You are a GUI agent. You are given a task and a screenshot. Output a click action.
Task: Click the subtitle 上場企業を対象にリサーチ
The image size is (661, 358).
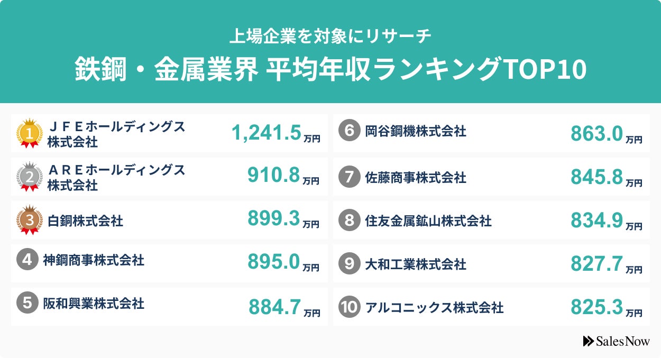pos(331,36)
